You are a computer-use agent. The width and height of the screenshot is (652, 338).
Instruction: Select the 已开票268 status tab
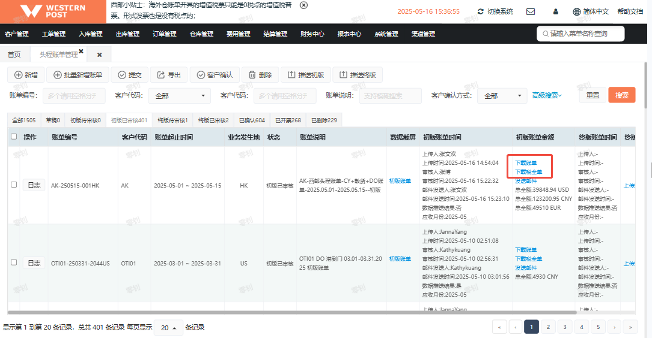coord(288,120)
